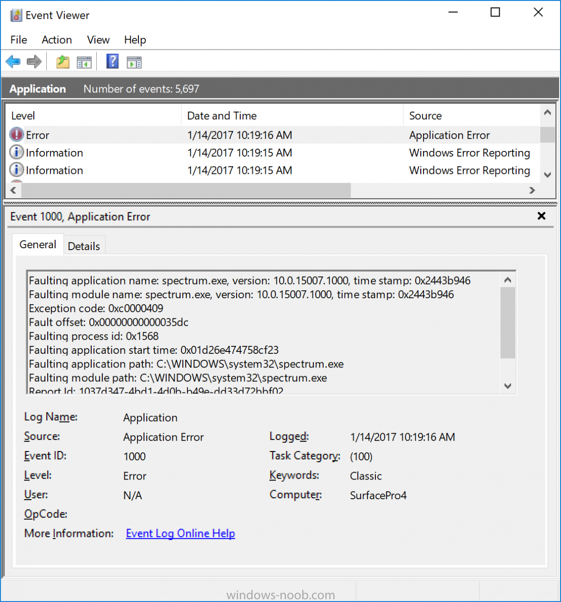Sort events by Level column header
561x602 pixels.
(93, 115)
